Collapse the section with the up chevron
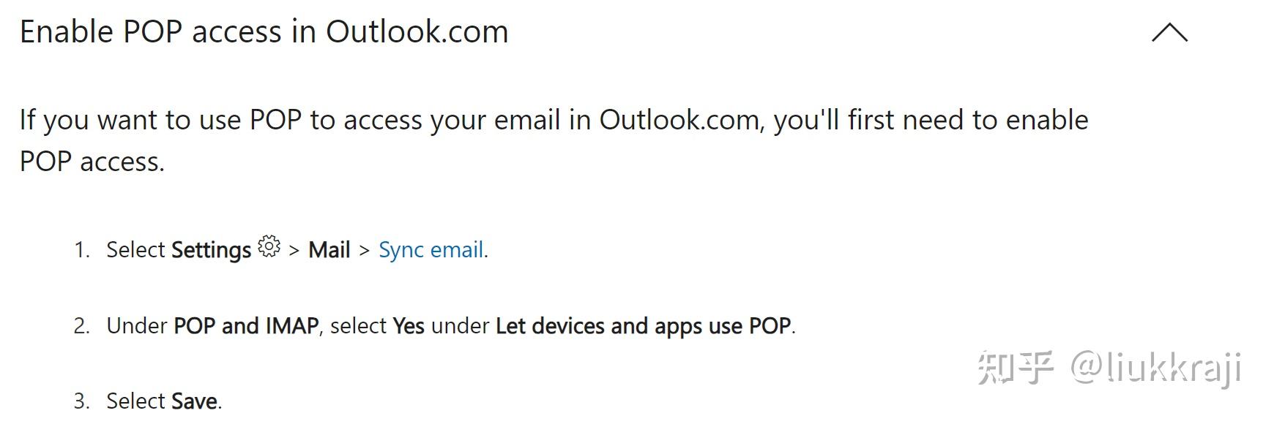This screenshot has width=1274, height=424. pyautogui.click(x=1169, y=33)
